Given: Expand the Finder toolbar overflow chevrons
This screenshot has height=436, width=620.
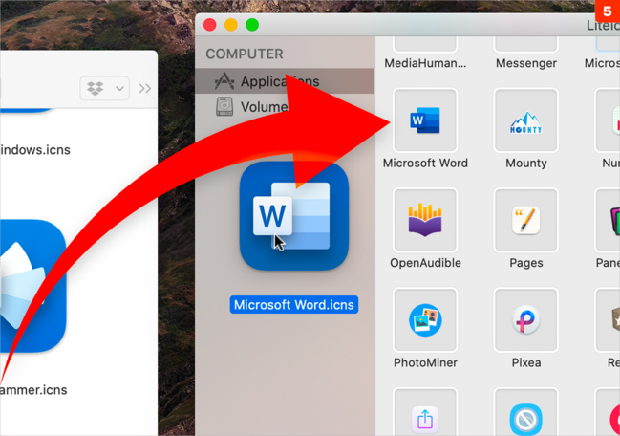Looking at the screenshot, I should [144, 88].
